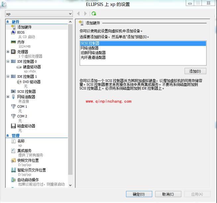Collapse the IDE 控制器 0 node

point(8,61)
